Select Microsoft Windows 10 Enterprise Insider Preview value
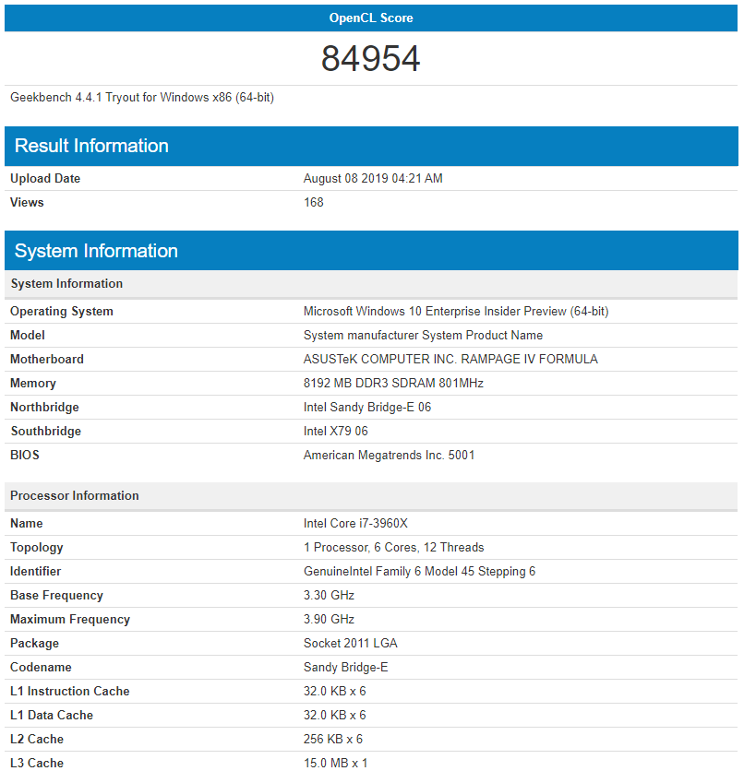This screenshot has width=756, height=771. pyautogui.click(x=456, y=311)
